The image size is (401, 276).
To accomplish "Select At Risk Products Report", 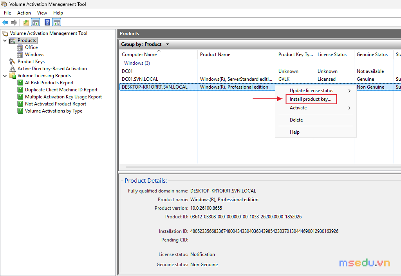I will (49, 83).
